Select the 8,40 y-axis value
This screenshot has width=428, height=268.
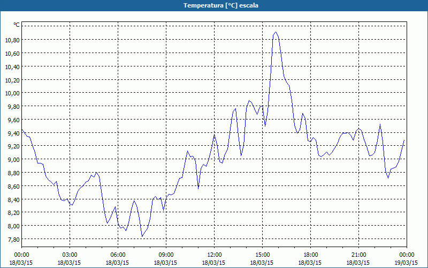[14, 200]
